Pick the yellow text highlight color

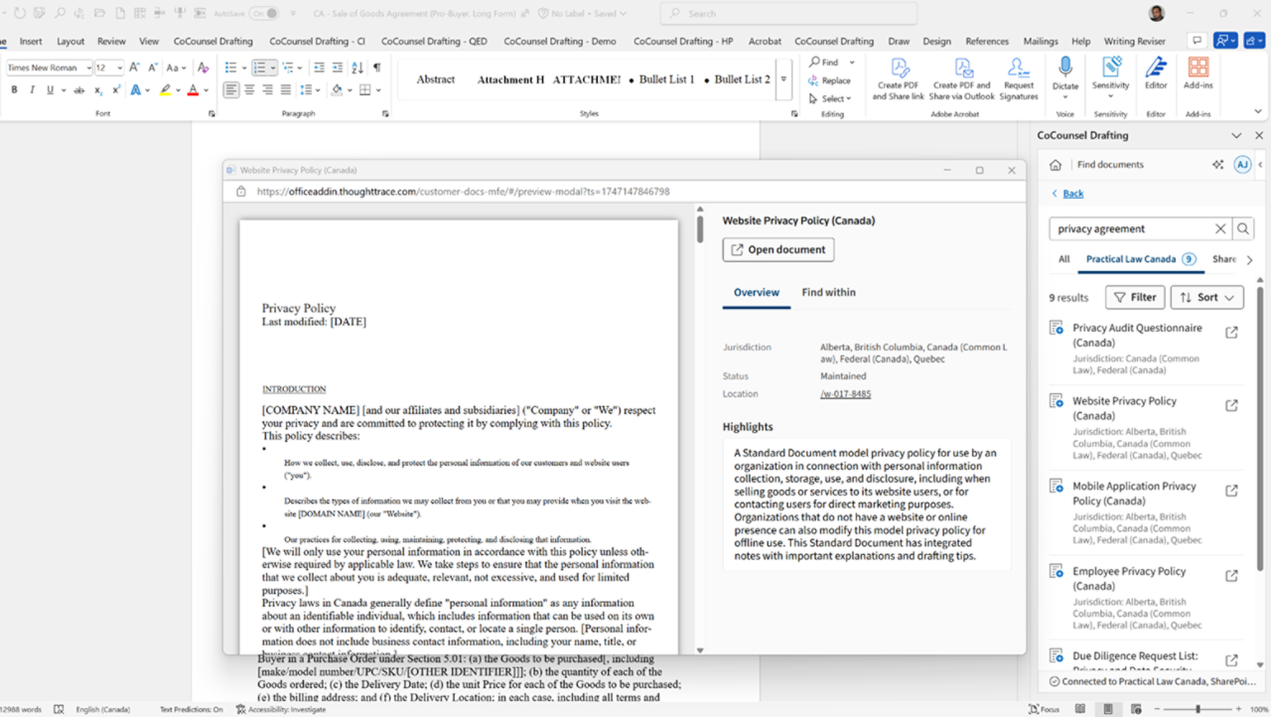pos(165,89)
